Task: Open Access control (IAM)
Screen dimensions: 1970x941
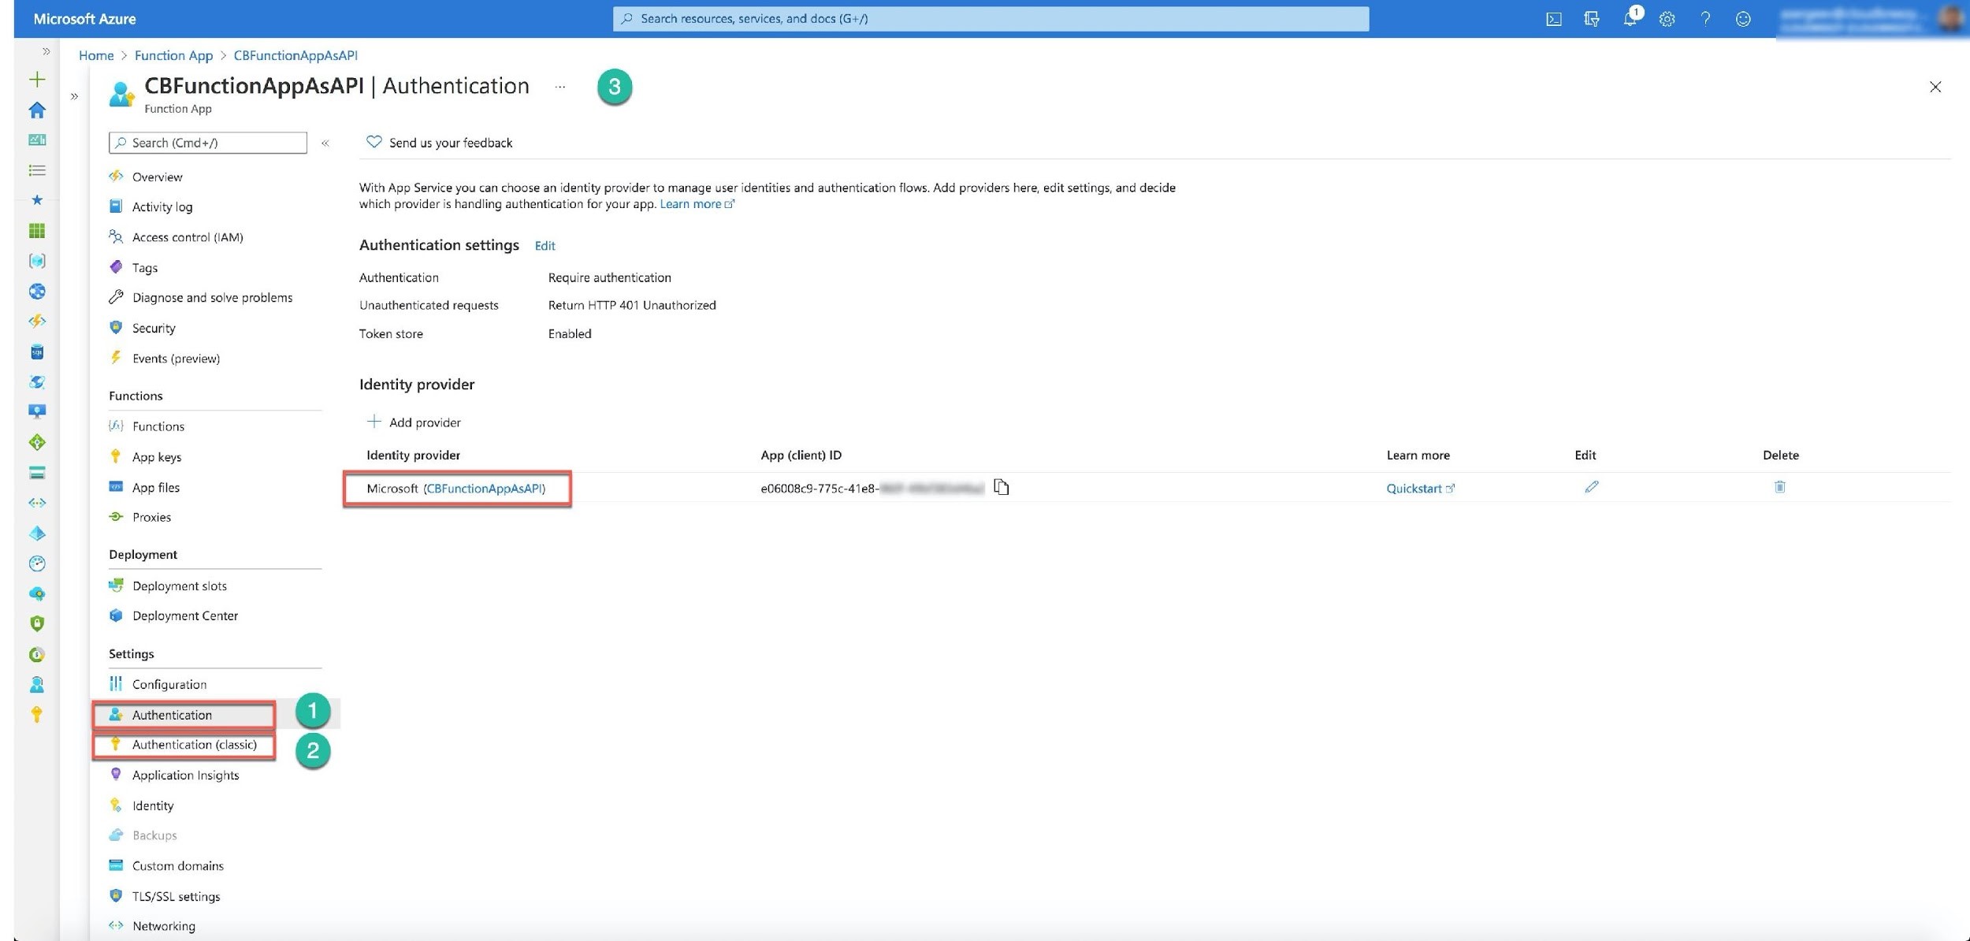Action: [188, 237]
